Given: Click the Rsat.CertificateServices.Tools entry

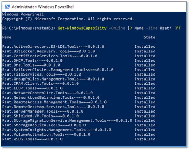Looking at the screenshot, I should point(50,56).
